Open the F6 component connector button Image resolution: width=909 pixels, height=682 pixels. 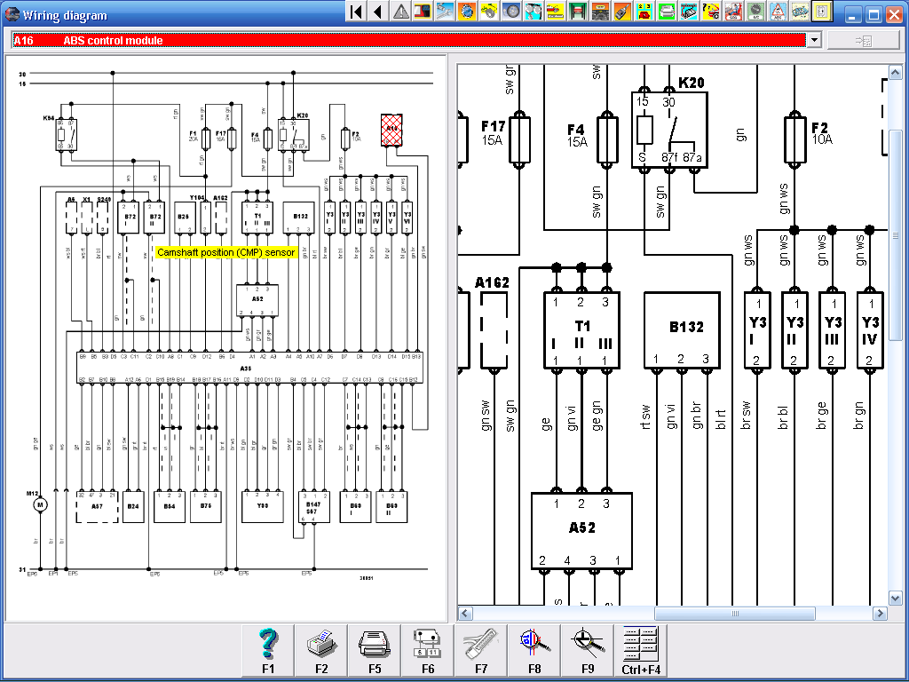click(428, 651)
